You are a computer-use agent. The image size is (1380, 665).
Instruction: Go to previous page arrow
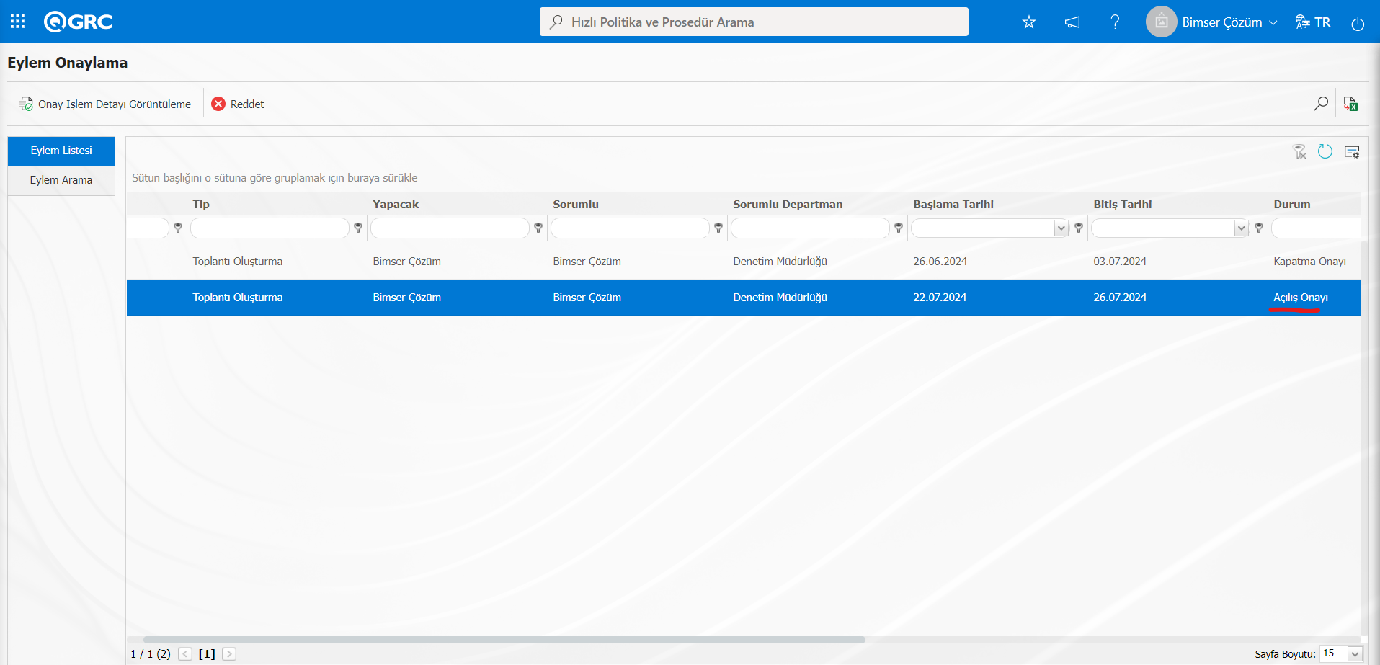(x=185, y=654)
